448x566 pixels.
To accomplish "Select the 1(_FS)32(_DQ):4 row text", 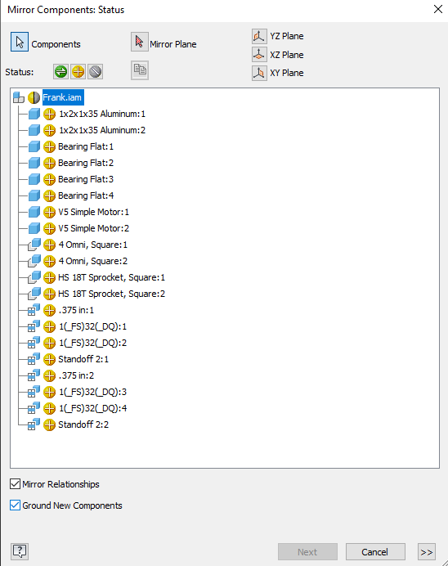I will 92,408.
